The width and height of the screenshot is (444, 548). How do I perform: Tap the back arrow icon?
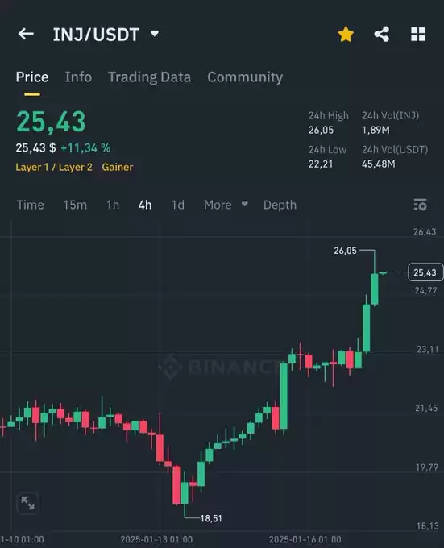tap(26, 34)
